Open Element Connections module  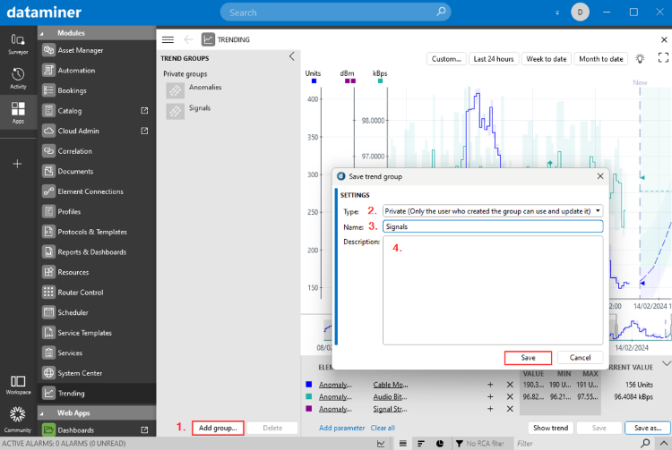[97, 191]
